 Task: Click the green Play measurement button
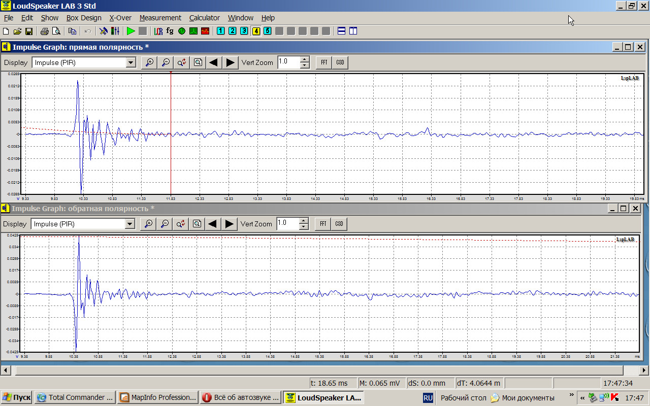click(x=131, y=31)
